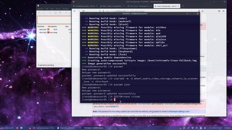
Task: Close the 'Users and groups' Firefox tab
Action: [178, 6]
